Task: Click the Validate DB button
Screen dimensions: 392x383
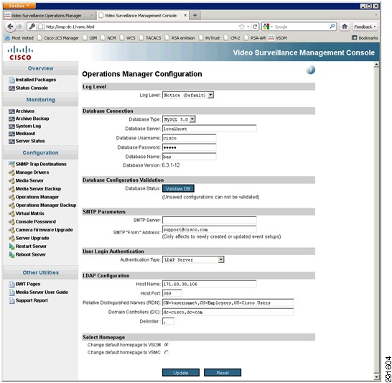Action: point(178,189)
